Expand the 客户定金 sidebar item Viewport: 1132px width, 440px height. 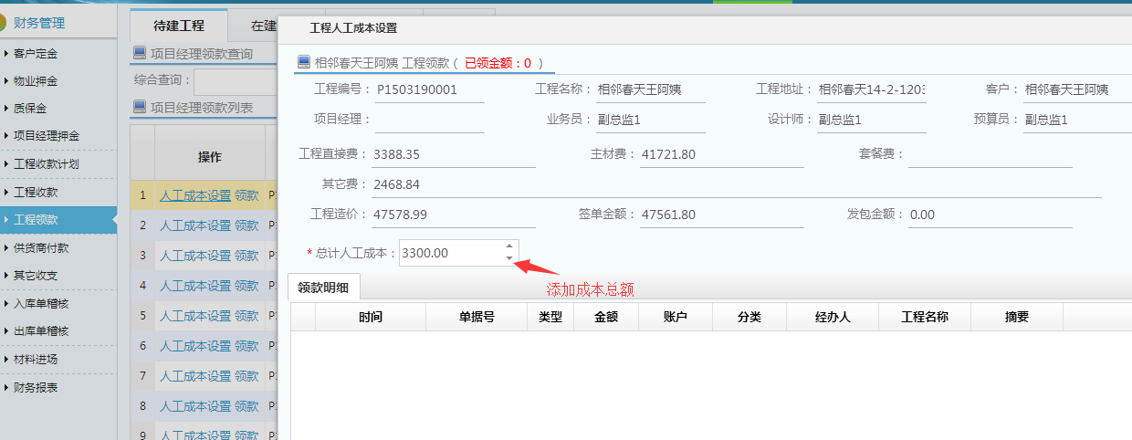35,54
